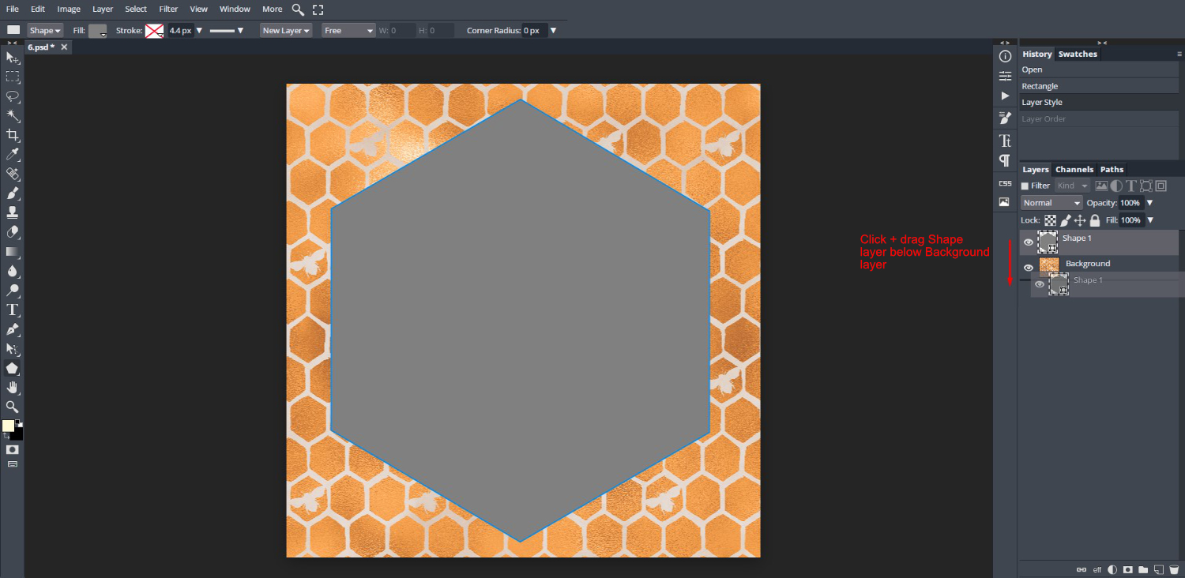1185x578 pixels.
Task: Toggle lock transparent pixels
Action: [x=1051, y=220]
